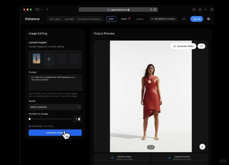Select the uploaded desert photo thumbnail
229x165 pixels.
pyautogui.click(x=36, y=59)
